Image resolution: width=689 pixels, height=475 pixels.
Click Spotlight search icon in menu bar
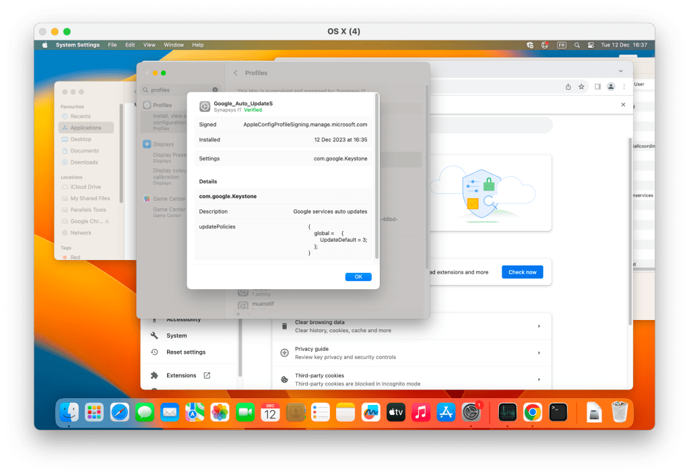pyautogui.click(x=577, y=45)
